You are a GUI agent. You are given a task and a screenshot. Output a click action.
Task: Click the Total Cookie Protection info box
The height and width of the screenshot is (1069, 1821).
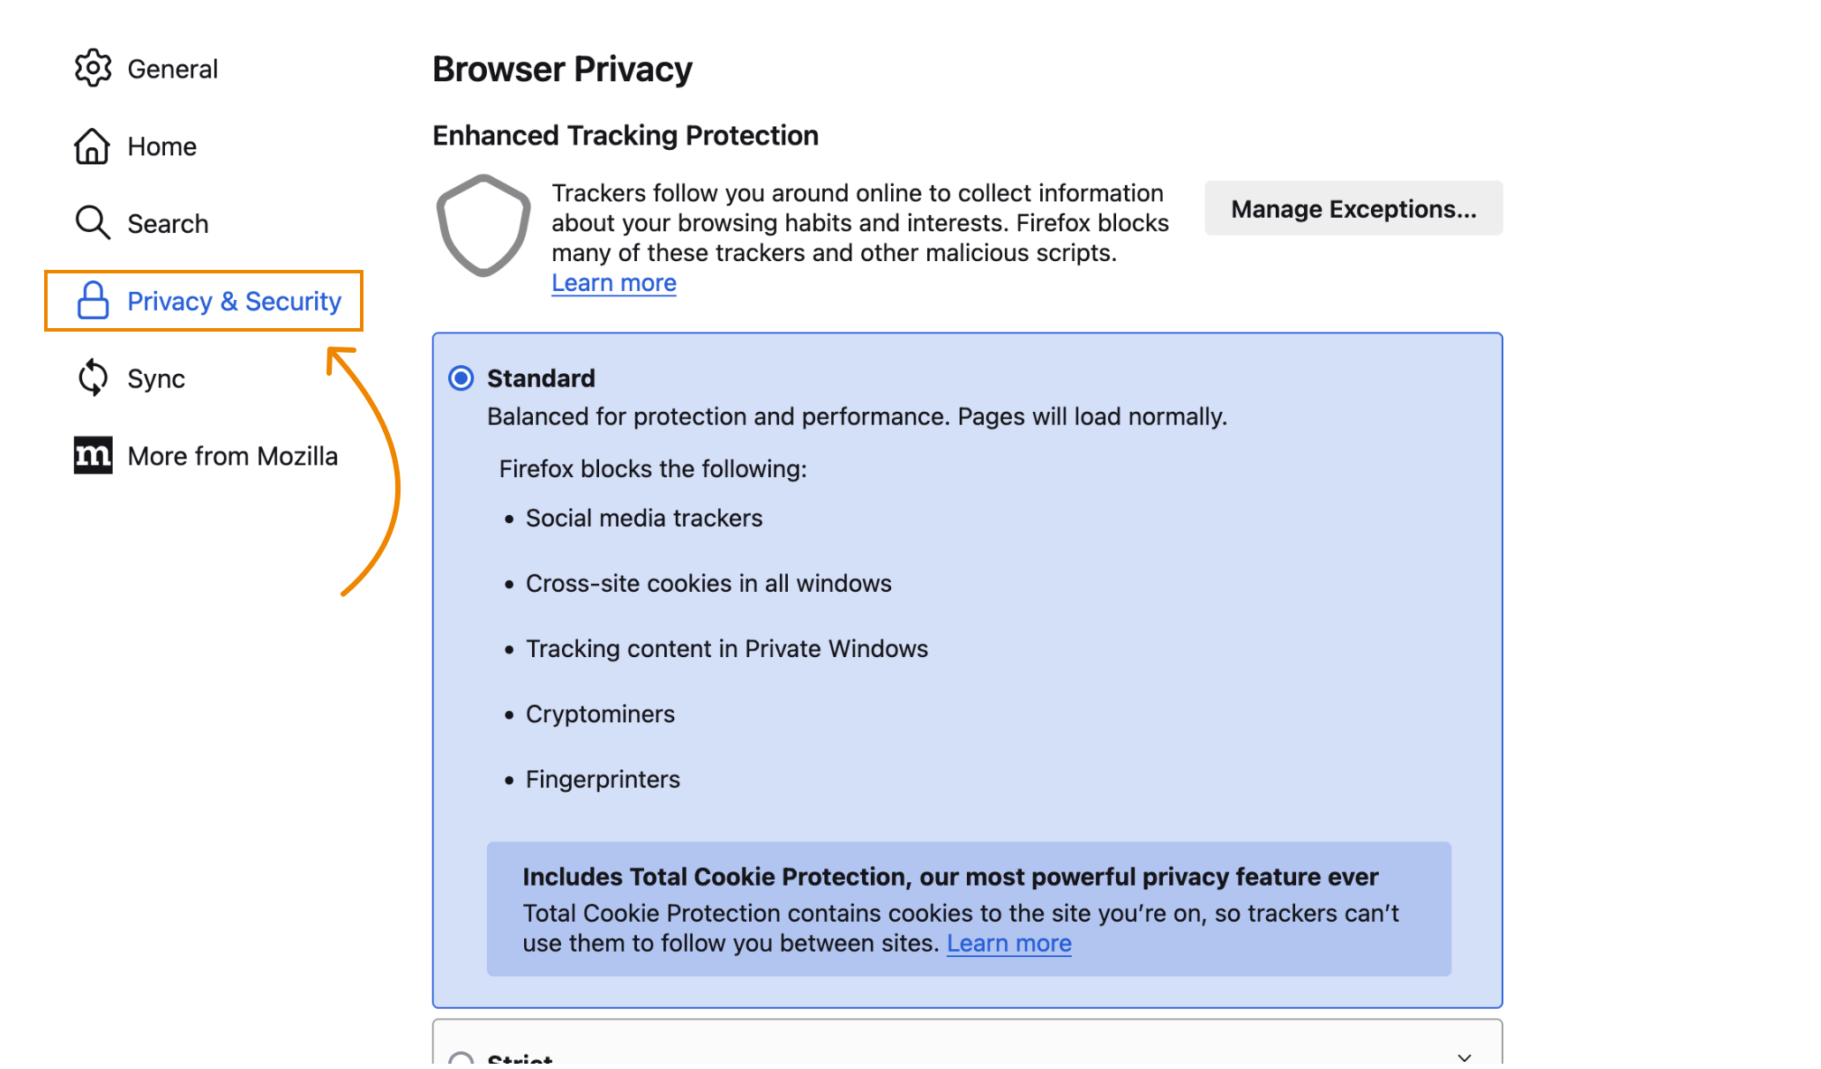pyautogui.click(x=969, y=909)
